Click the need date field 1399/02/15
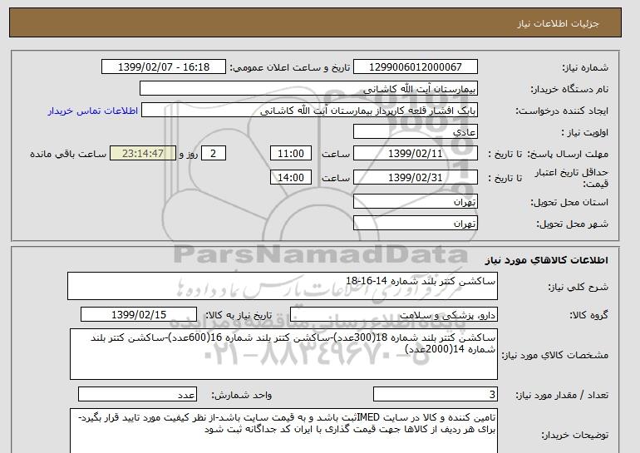 point(139,315)
